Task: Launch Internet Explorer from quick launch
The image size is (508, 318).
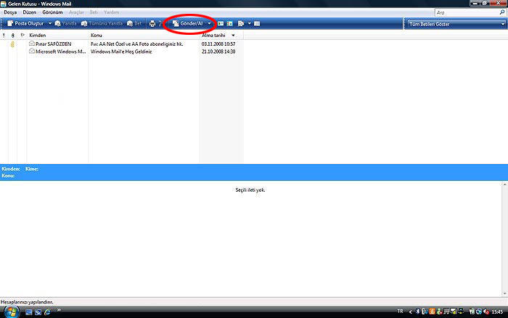Action: [x=47, y=312]
